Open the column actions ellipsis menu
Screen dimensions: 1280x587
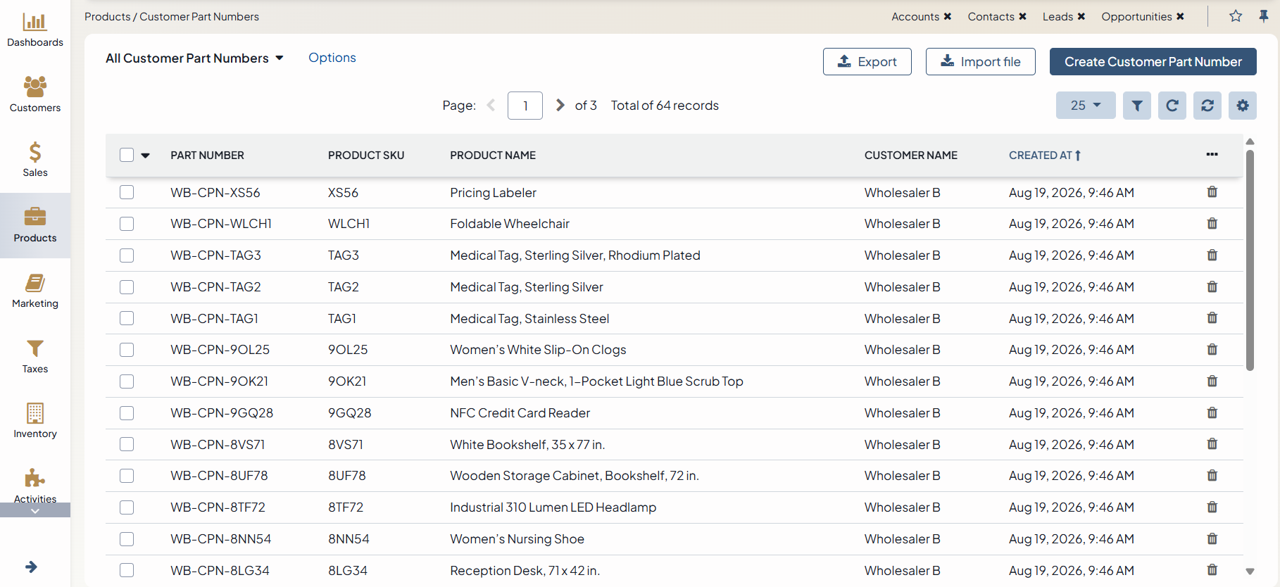point(1212,154)
